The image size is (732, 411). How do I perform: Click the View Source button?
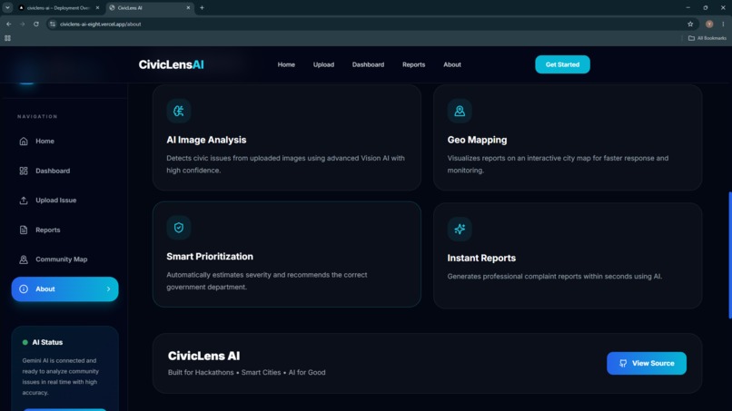[646, 364]
